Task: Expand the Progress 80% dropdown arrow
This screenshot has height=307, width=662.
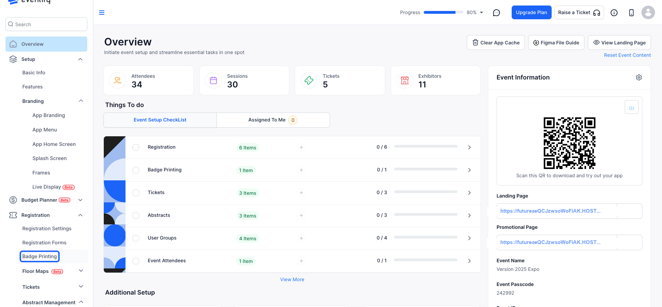Action: 482,13
